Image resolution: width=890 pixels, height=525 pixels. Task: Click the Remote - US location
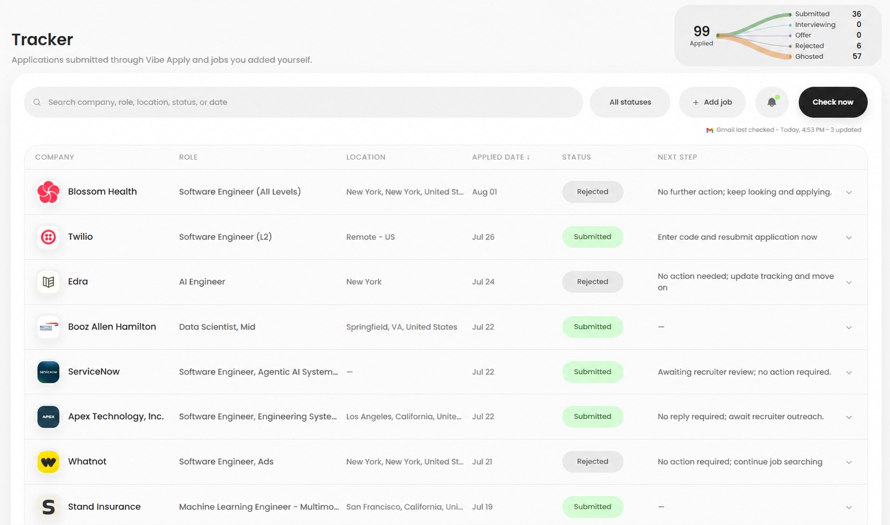[x=371, y=237]
